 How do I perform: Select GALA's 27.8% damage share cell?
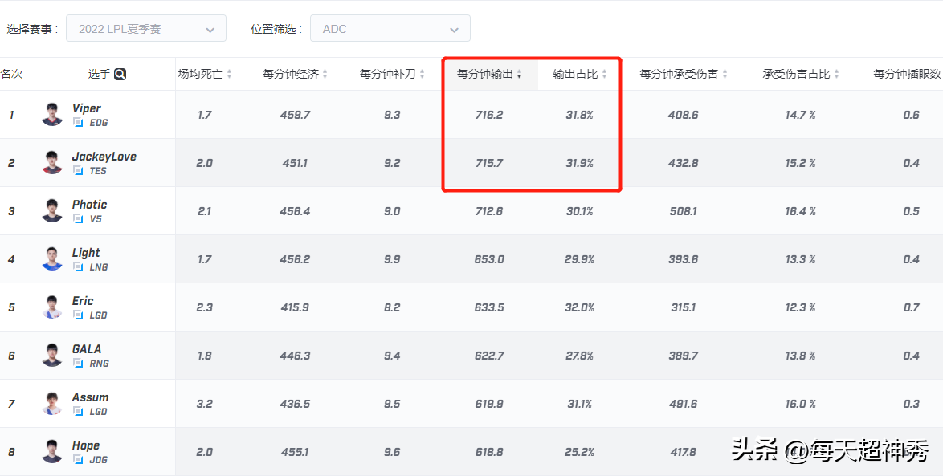[580, 356]
